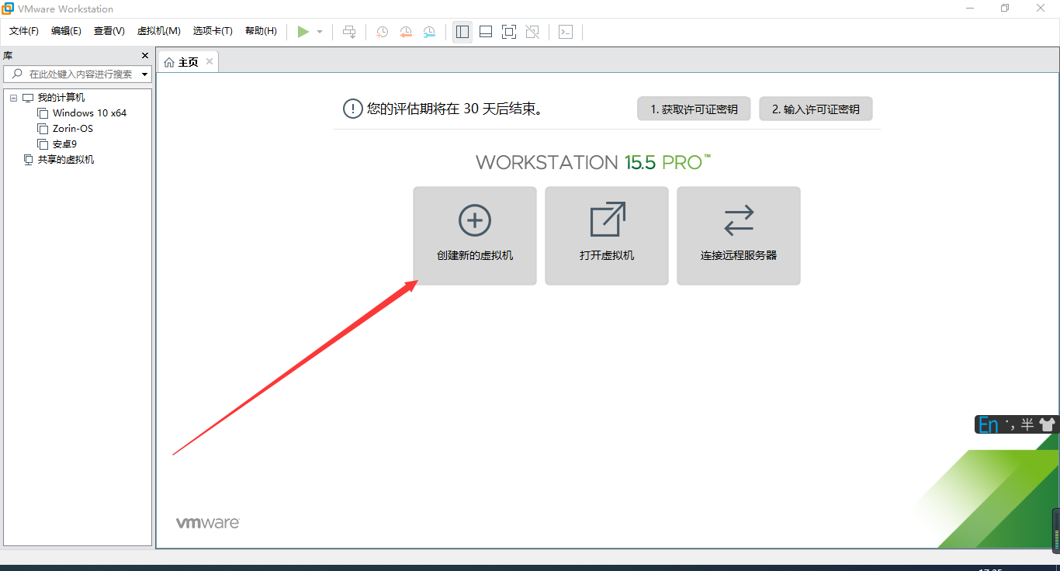Click the 我的计算机 monitor icon
Screen dimensions: 1060x571
(x=29, y=98)
